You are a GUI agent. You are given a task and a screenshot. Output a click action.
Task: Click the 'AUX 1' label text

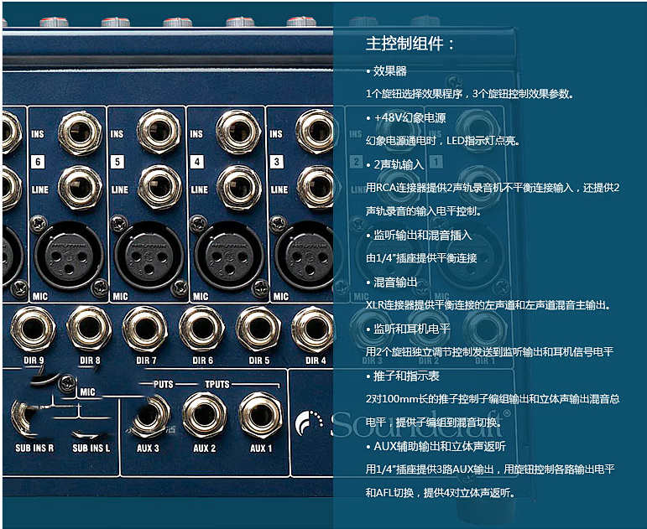261,449
